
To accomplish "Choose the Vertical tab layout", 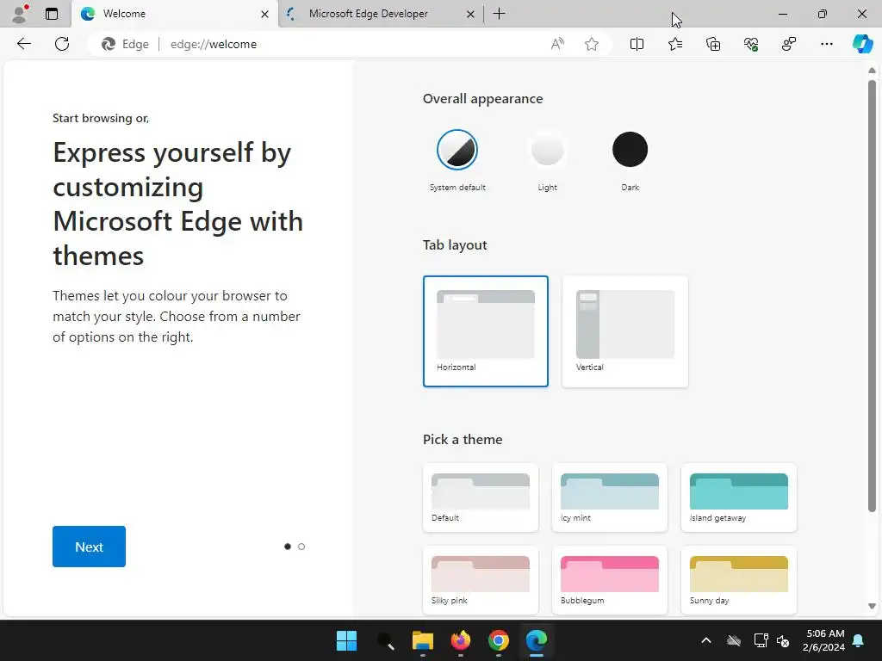I will [x=625, y=331].
